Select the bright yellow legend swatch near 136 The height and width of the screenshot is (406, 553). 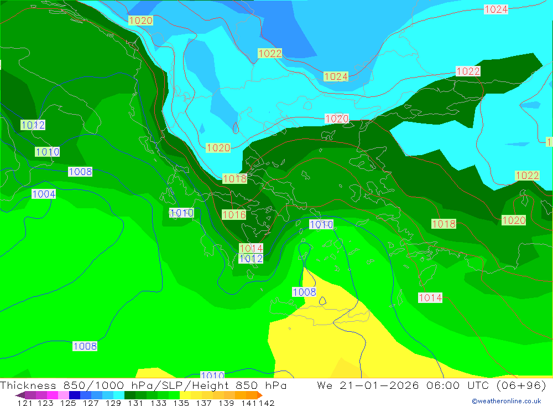tap(185, 395)
